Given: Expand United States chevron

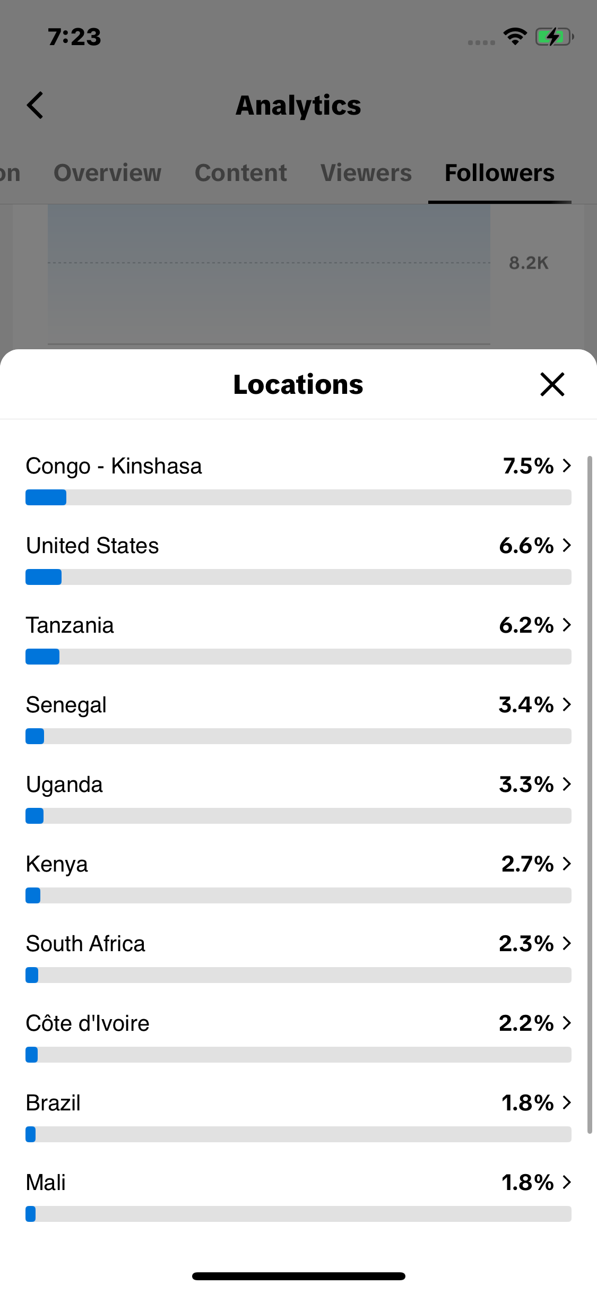Looking at the screenshot, I should (567, 545).
